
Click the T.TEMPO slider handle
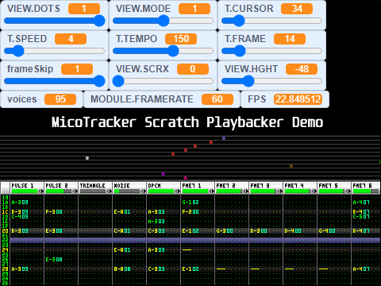[173, 51]
